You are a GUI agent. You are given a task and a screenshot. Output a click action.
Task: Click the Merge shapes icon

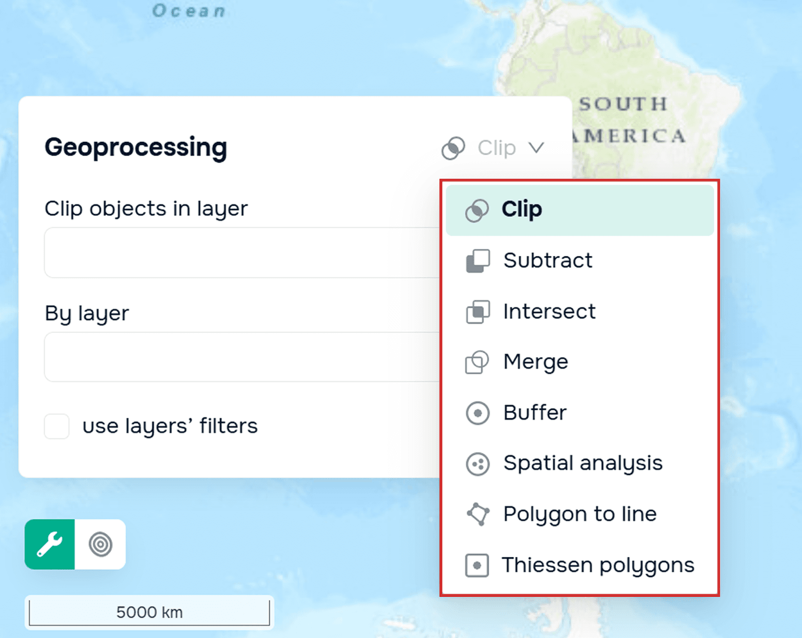pyautogui.click(x=477, y=362)
